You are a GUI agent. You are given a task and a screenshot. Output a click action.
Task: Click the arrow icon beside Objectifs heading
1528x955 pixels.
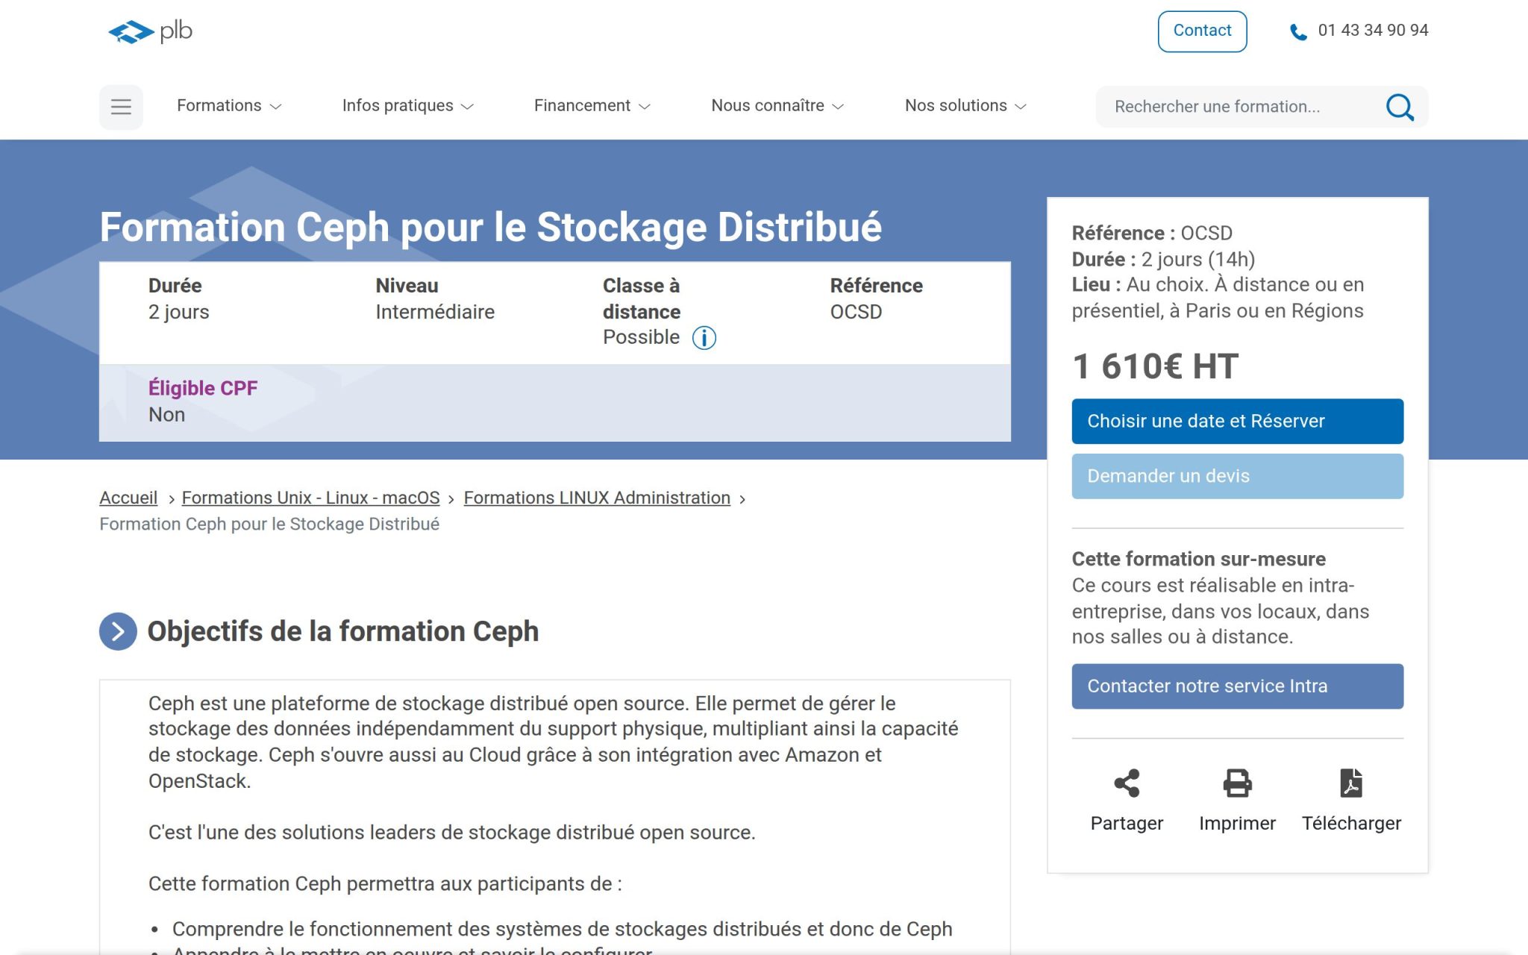coord(118,631)
